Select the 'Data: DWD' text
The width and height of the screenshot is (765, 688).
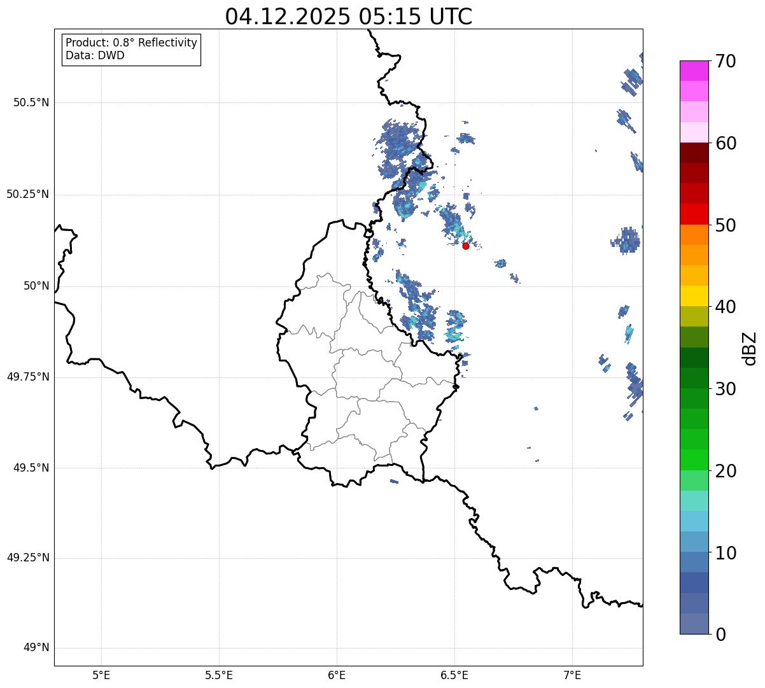click(x=95, y=55)
